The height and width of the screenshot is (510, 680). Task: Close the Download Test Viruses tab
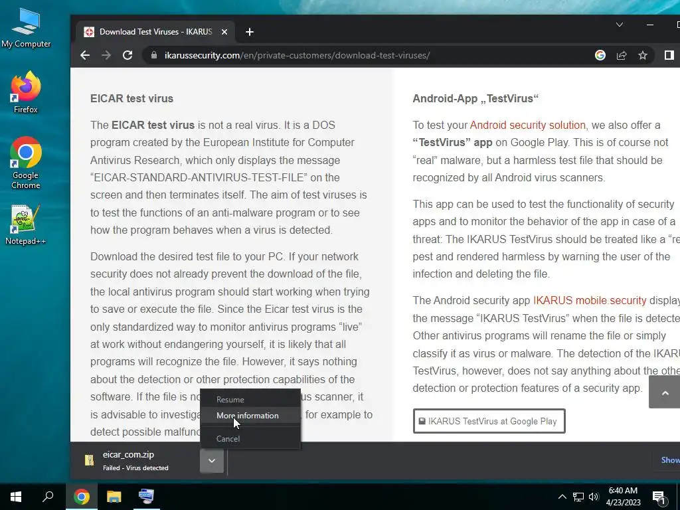[224, 32]
